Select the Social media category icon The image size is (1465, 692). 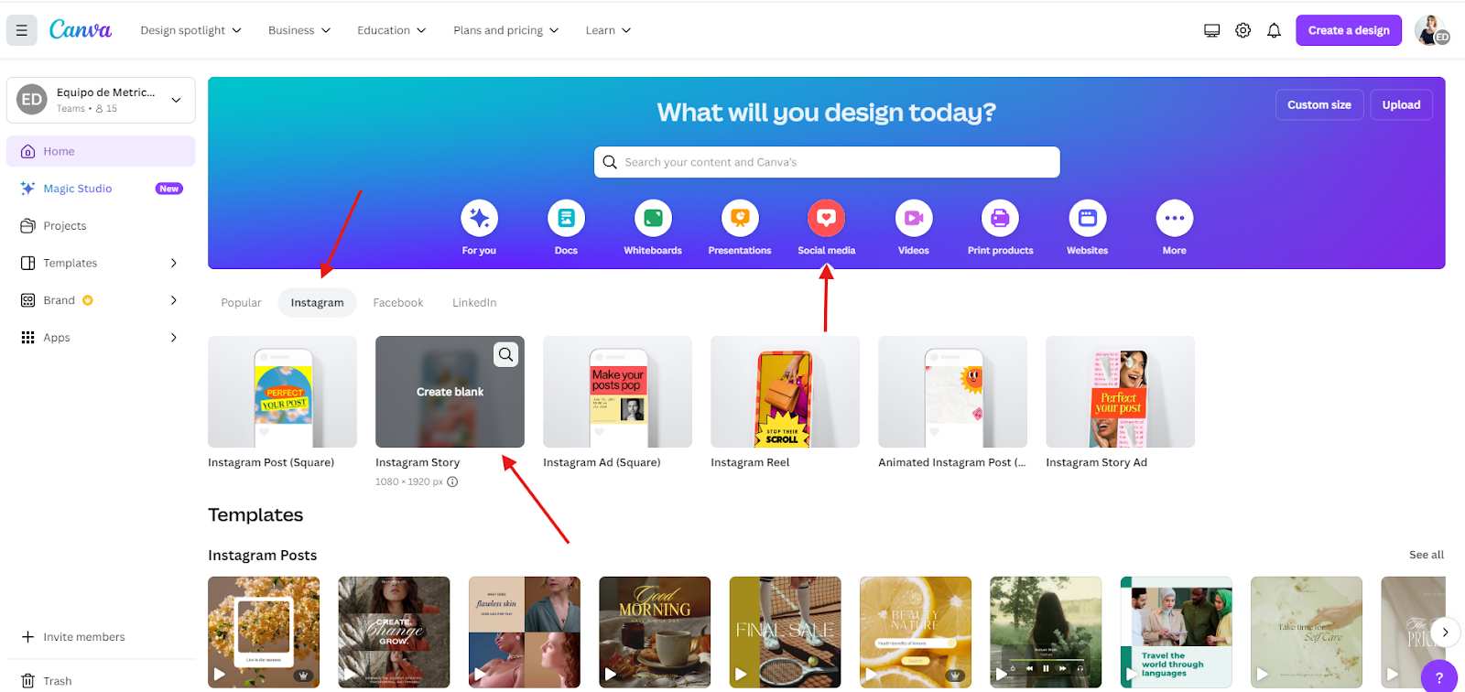point(826,218)
